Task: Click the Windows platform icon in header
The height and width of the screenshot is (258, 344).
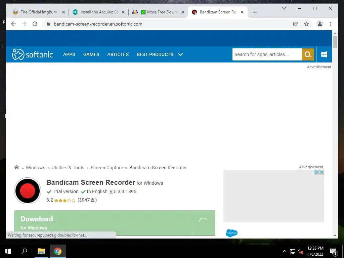Action: point(324,54)
